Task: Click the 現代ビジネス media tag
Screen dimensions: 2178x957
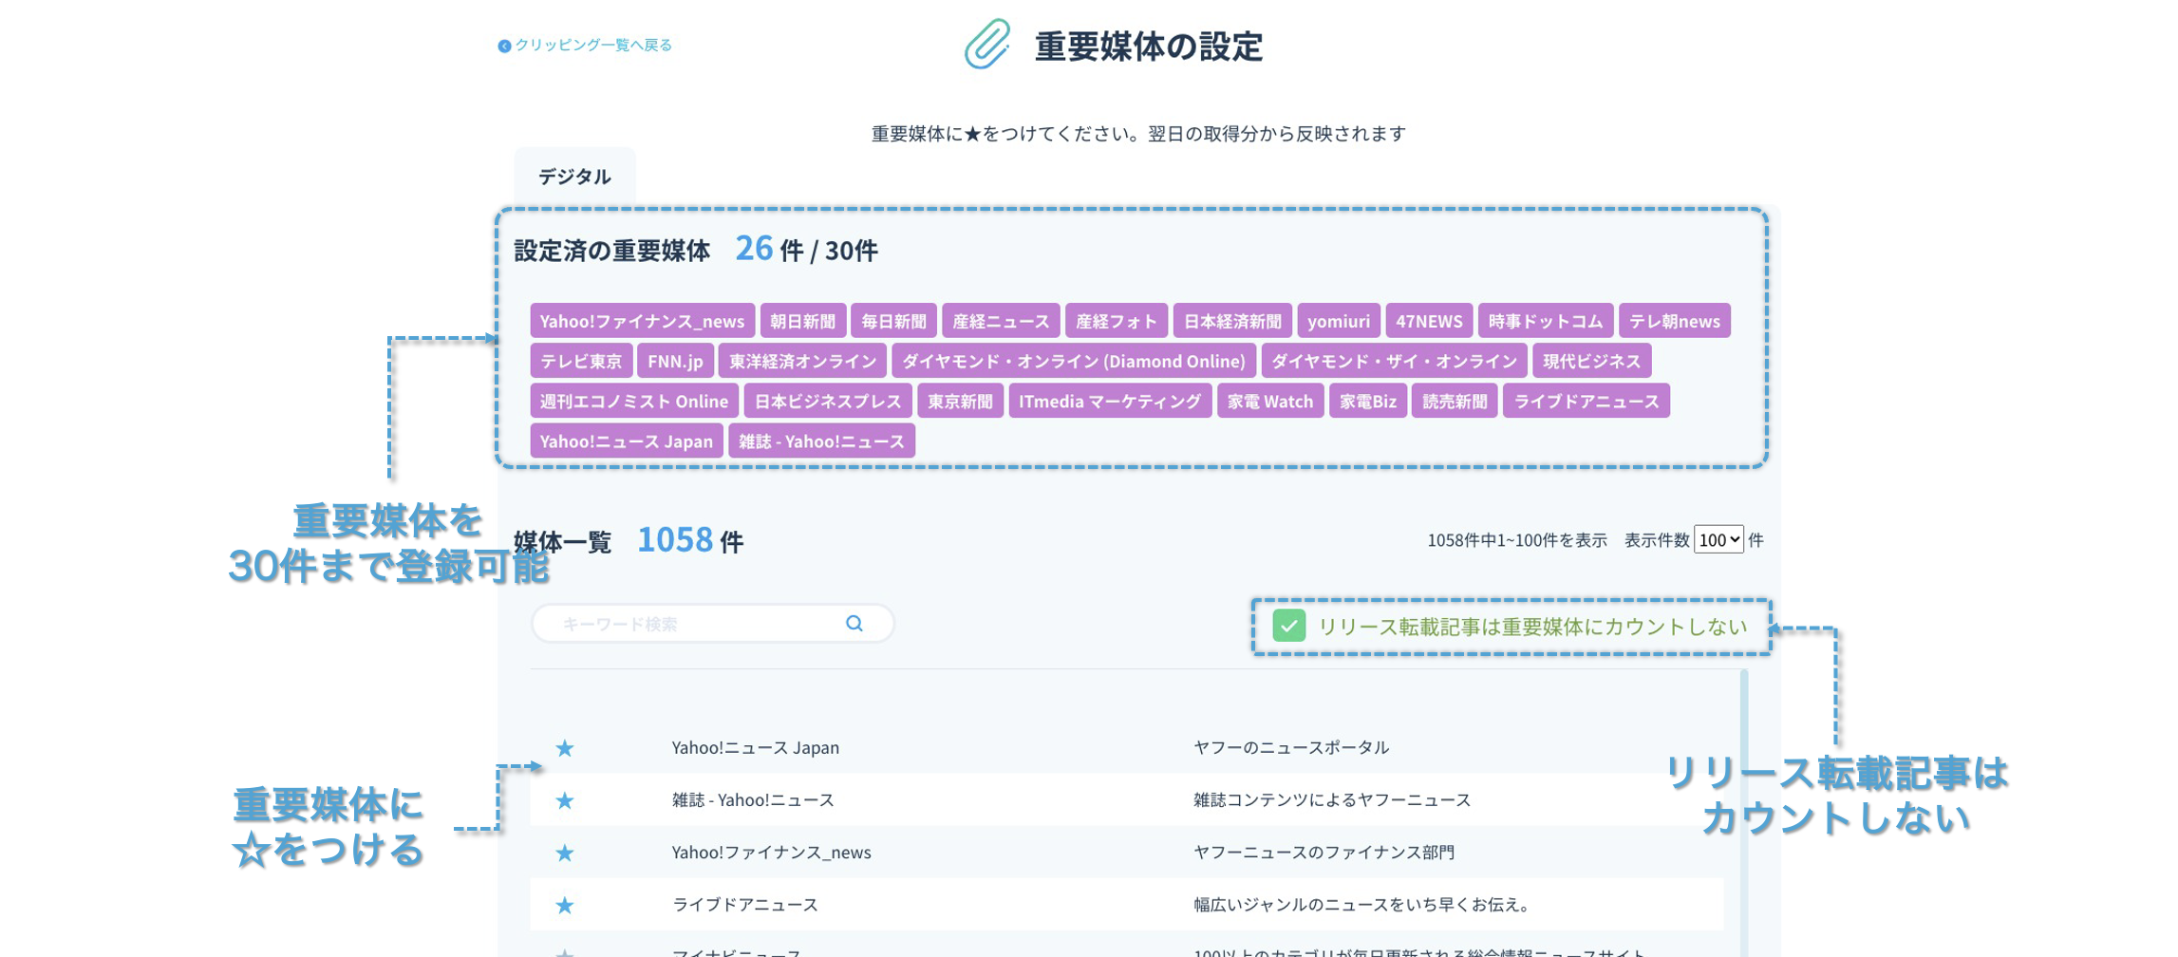Action: click(x=1591, y=361)
